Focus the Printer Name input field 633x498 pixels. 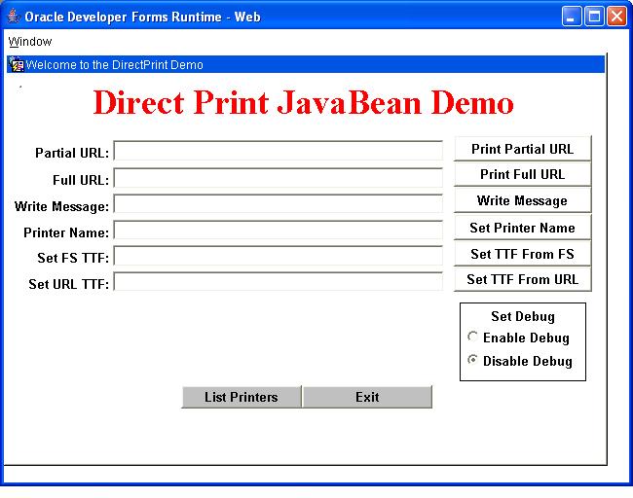(x=279, y=231)
